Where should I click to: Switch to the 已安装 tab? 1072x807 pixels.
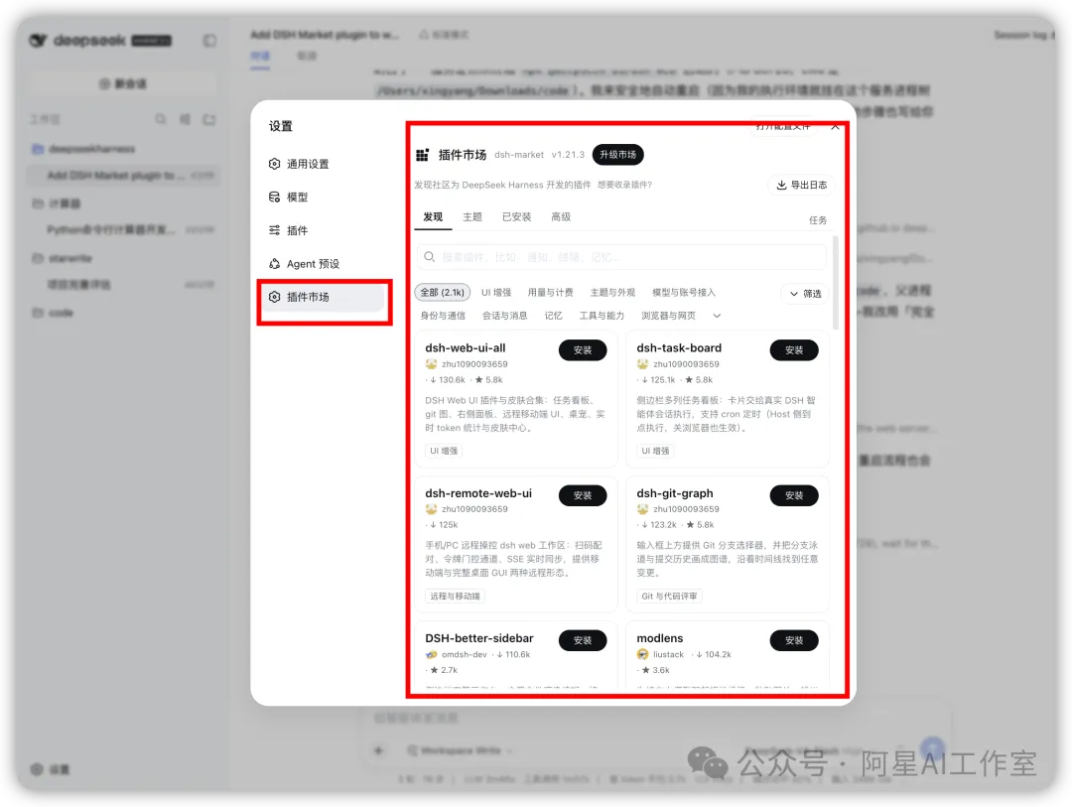(x=517, y=216)
